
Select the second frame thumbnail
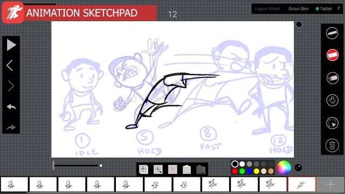(43, 184)
